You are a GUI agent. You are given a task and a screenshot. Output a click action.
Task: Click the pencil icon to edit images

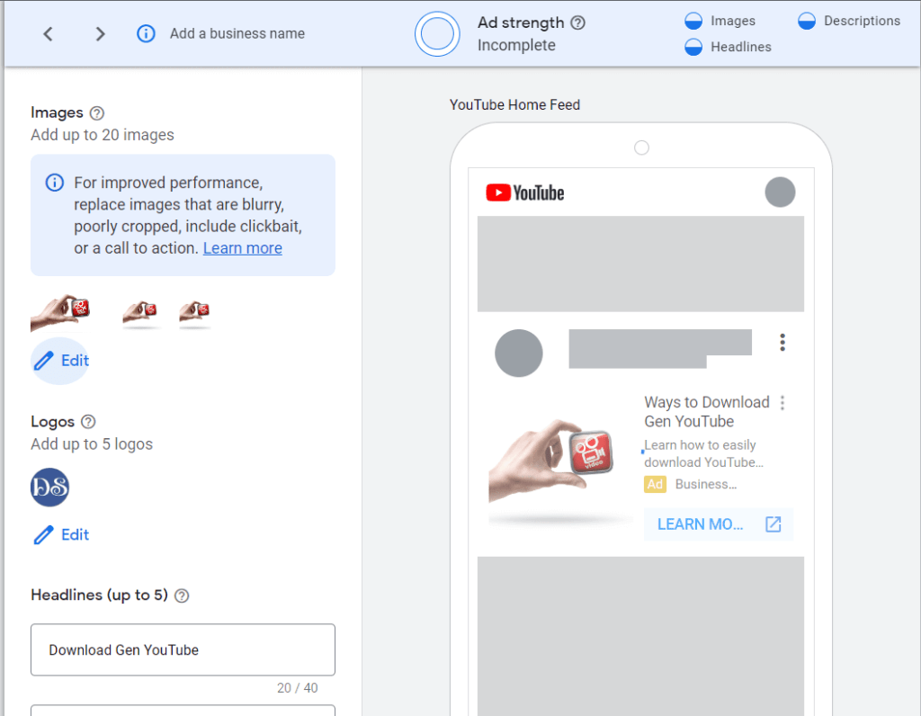pos(43,361)
